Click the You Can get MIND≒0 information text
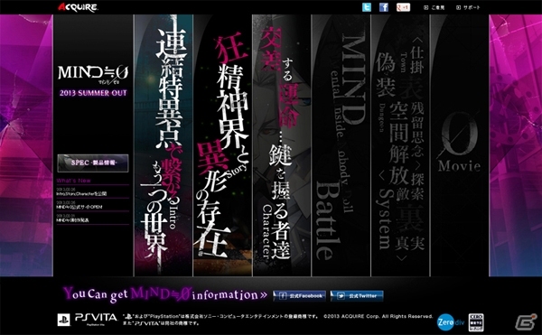Viewport: 542px width, 335px height. click(165, 294)
